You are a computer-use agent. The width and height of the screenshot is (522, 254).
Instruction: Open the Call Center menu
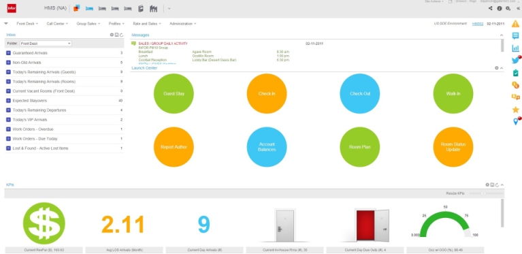click(x=57, y=24)
